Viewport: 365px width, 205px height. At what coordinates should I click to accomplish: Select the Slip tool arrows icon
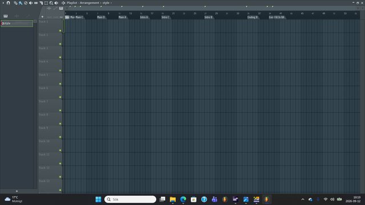click(x=36, y=3)
